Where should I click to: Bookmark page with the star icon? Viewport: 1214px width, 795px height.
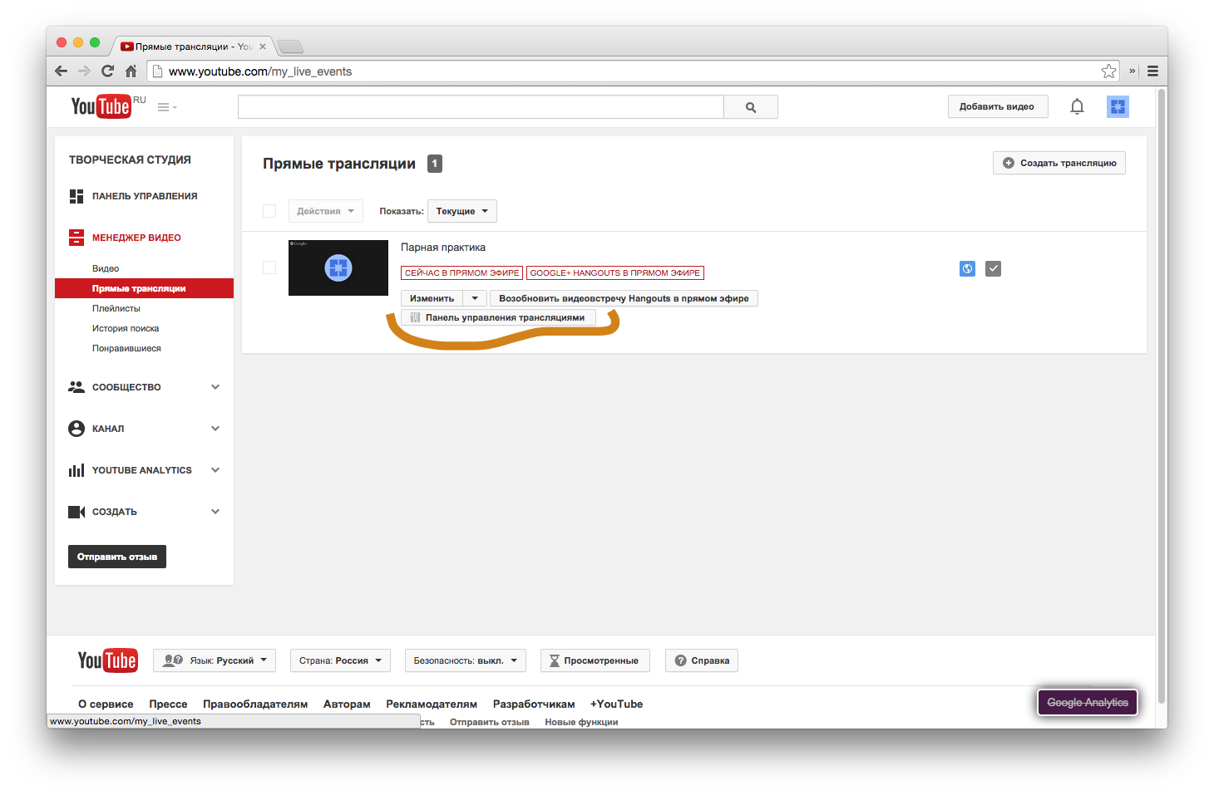point(1108,71)
